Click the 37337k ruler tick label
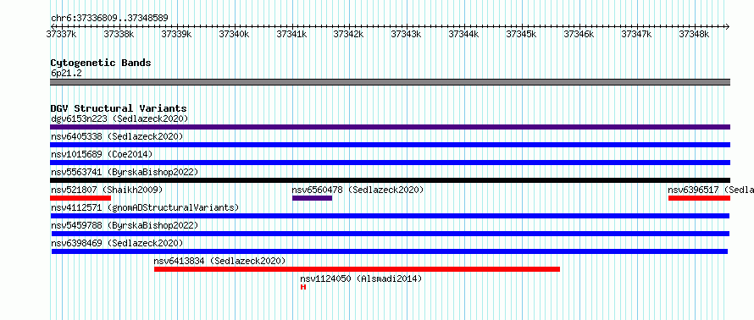Viewport: 754px width, 320px height. pyautogui.click(x=61, y=34)
